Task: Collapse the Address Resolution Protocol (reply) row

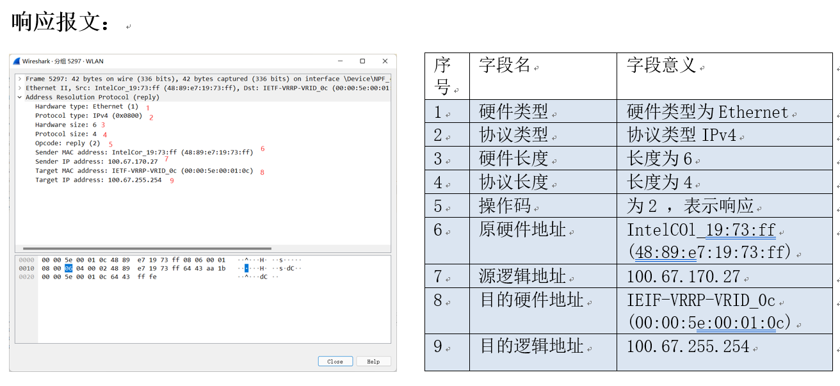Action: click(x=20, y=97)
